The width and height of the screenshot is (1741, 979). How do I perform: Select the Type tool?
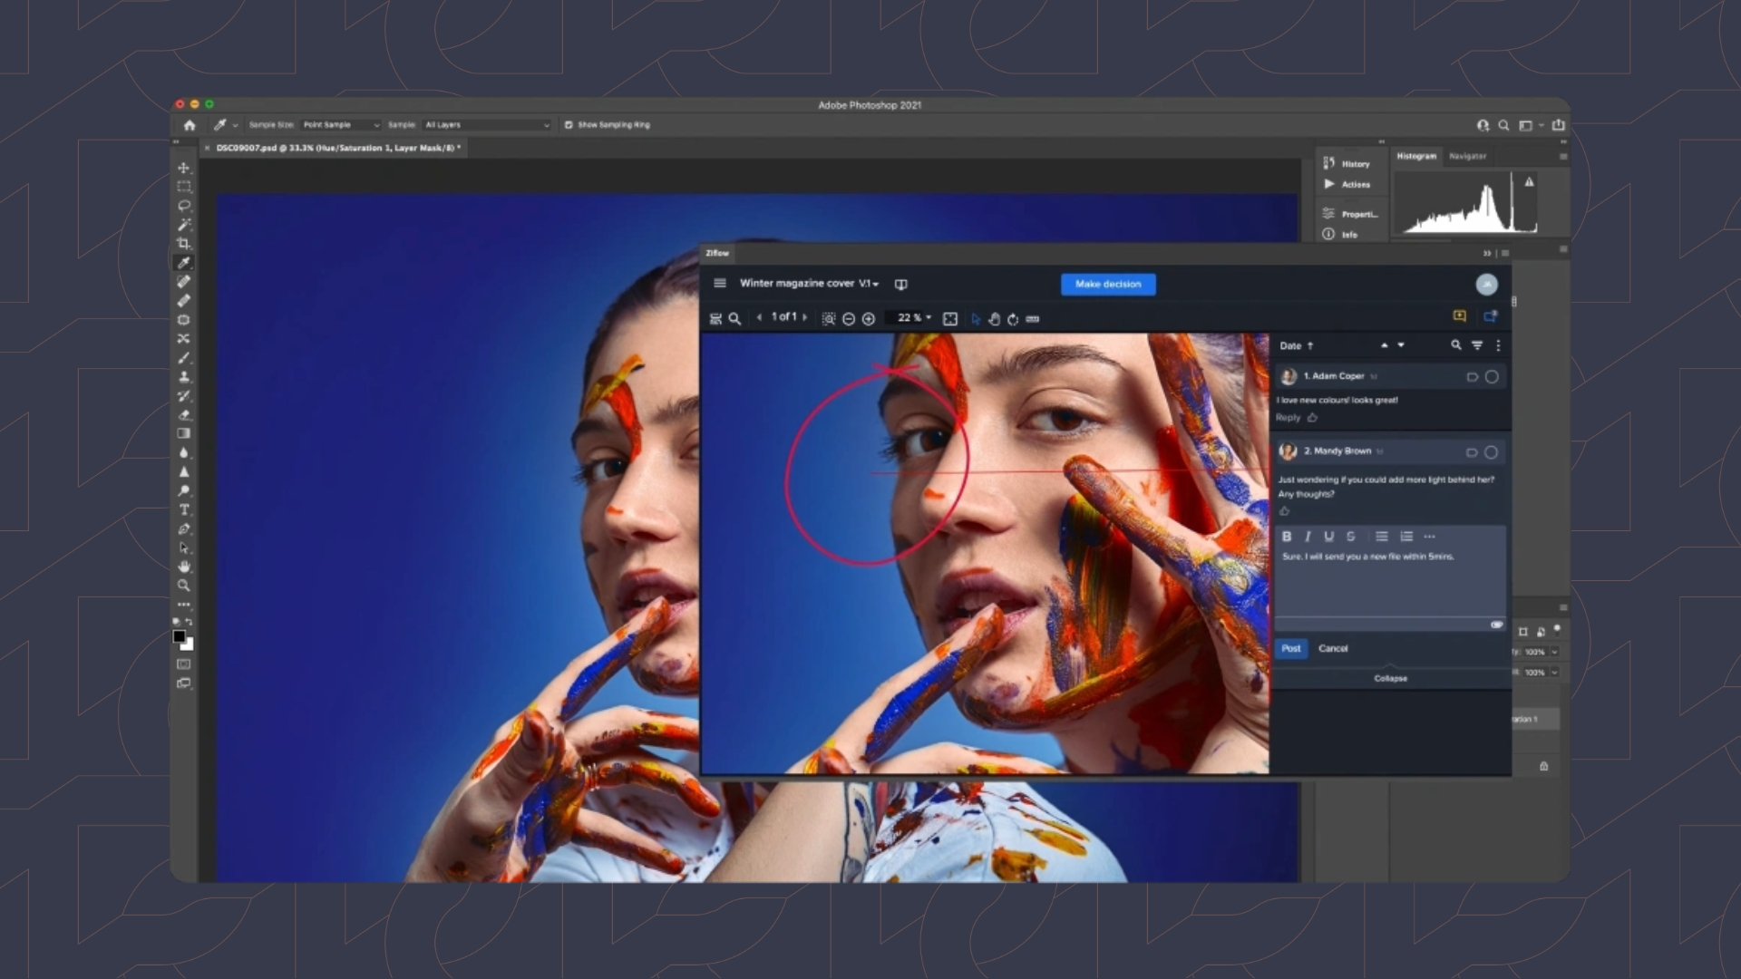(184, 510)
